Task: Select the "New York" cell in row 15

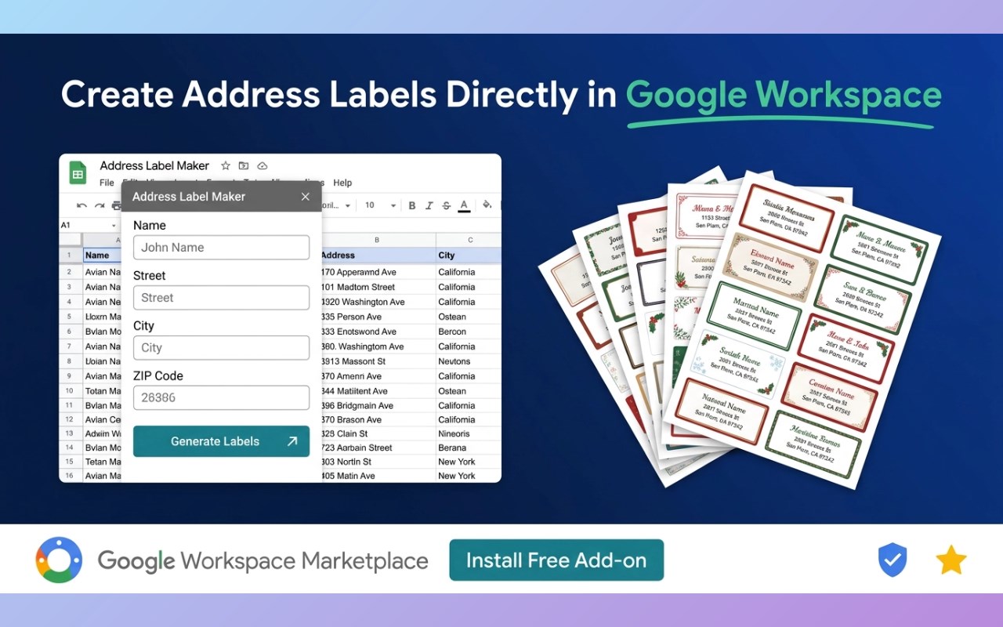Action: [469, 462]
